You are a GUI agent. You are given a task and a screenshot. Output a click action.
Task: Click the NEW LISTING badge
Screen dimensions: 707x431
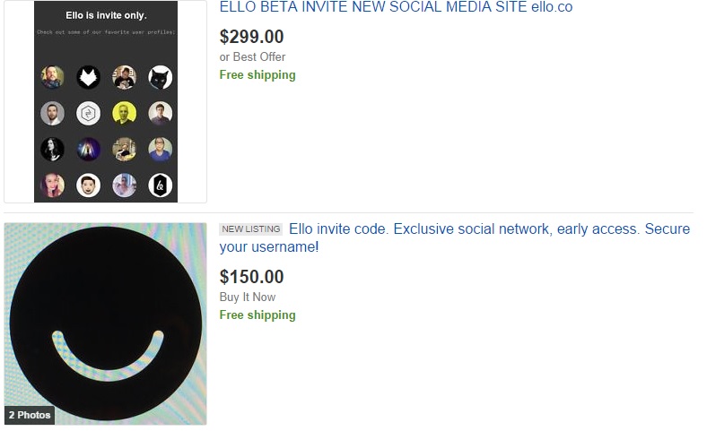[251, 229]
